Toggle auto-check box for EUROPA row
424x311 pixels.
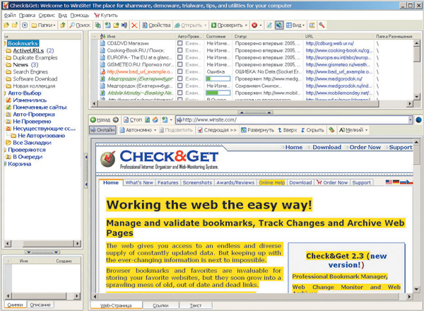tap(179, 57)
